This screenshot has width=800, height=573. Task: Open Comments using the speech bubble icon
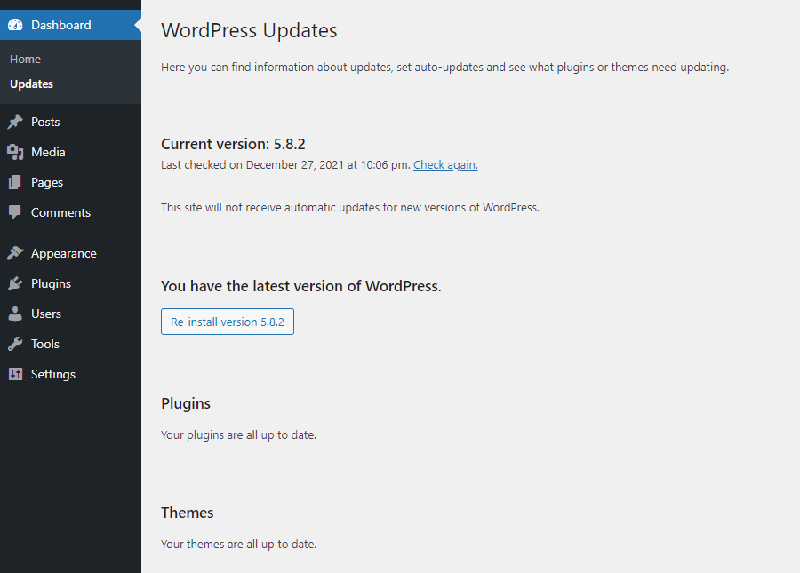pos(15,212)
